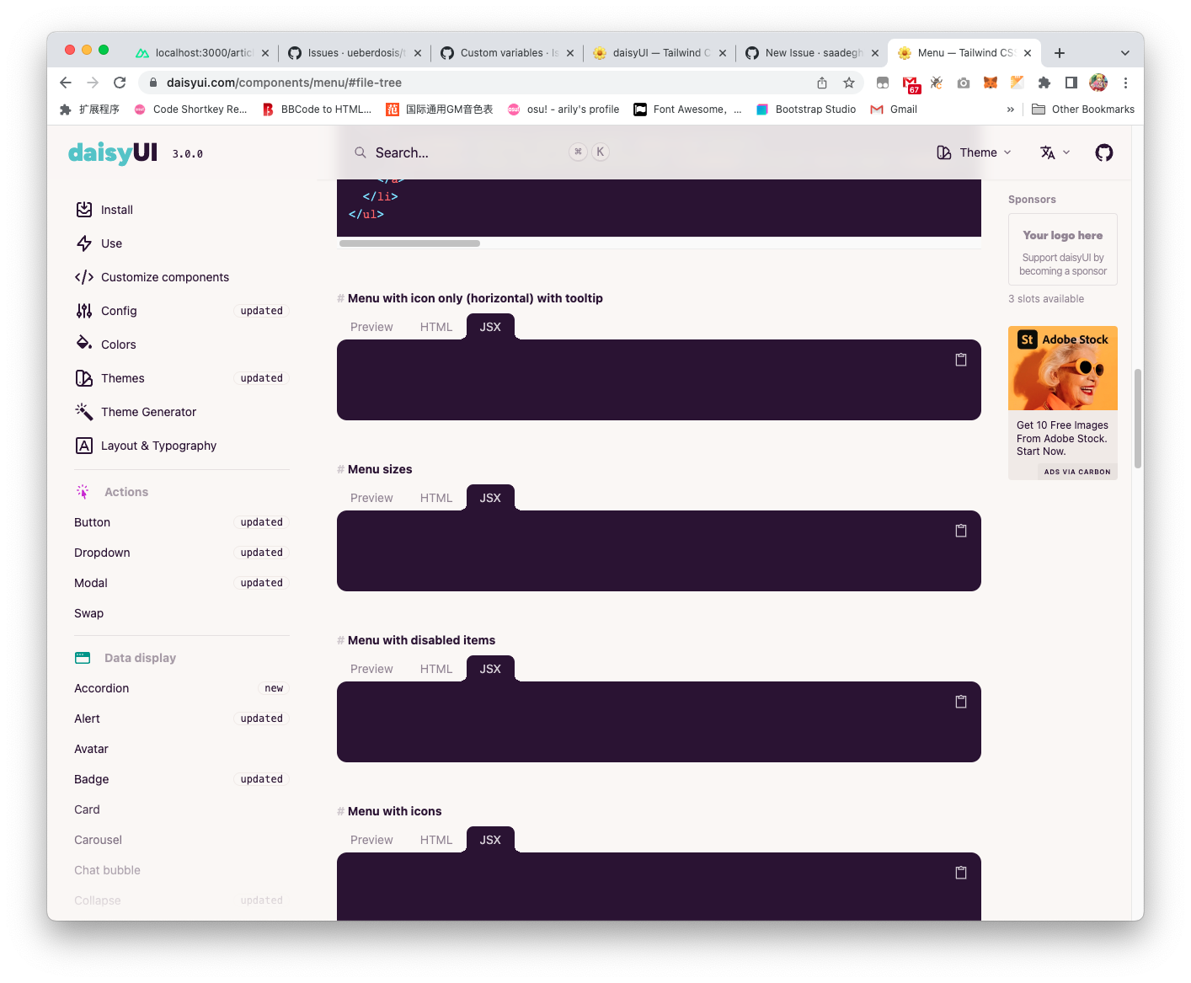
Task: Open the browser tab list chevron
Action: [x=1126, y=52]
